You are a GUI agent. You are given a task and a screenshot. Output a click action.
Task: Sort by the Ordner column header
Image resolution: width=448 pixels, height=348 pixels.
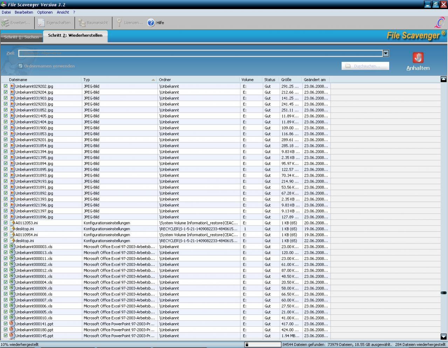[199, 80]
